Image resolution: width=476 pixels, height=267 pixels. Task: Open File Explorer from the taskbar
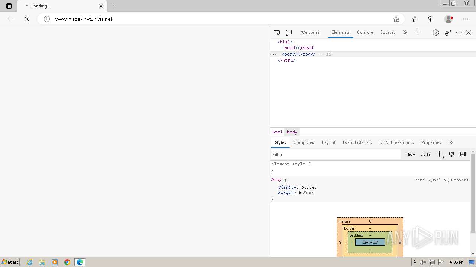click(x=42, y=262)
